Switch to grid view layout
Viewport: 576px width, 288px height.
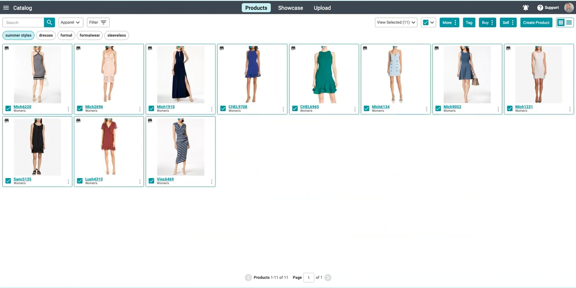point(561,22)
